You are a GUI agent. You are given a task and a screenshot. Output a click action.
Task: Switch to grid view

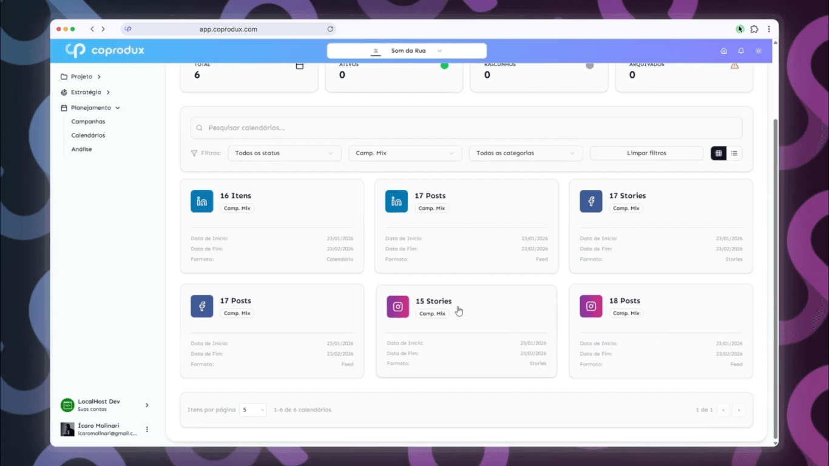pos(719,154)
